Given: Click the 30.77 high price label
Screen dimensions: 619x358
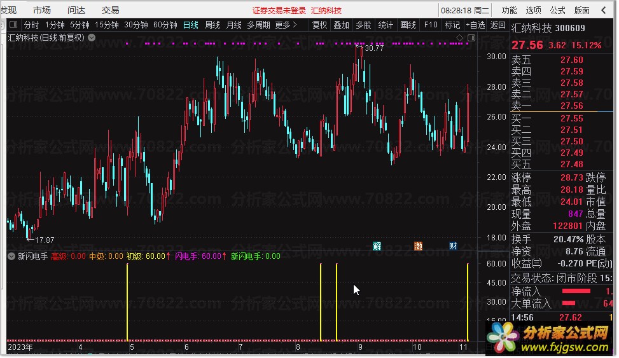Looking at the screenshot, I should (374, 48).
